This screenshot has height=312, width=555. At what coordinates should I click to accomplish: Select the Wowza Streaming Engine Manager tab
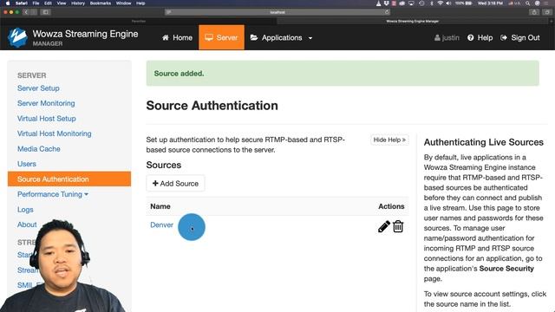(x=413, y=21)
